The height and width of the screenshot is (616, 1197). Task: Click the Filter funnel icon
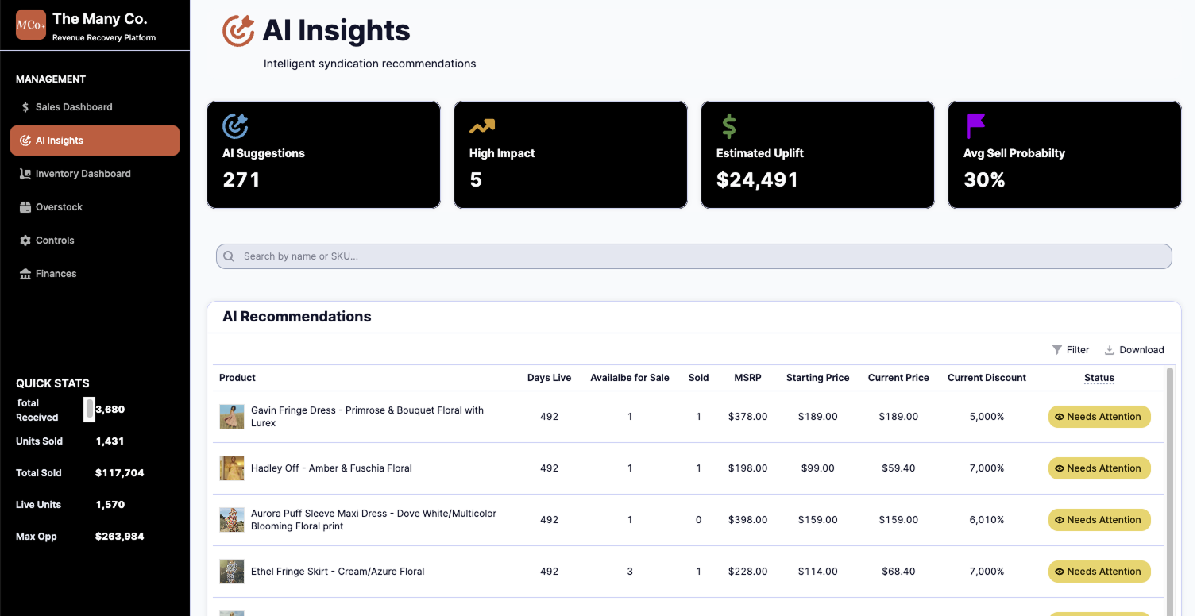click(1057, 350)
